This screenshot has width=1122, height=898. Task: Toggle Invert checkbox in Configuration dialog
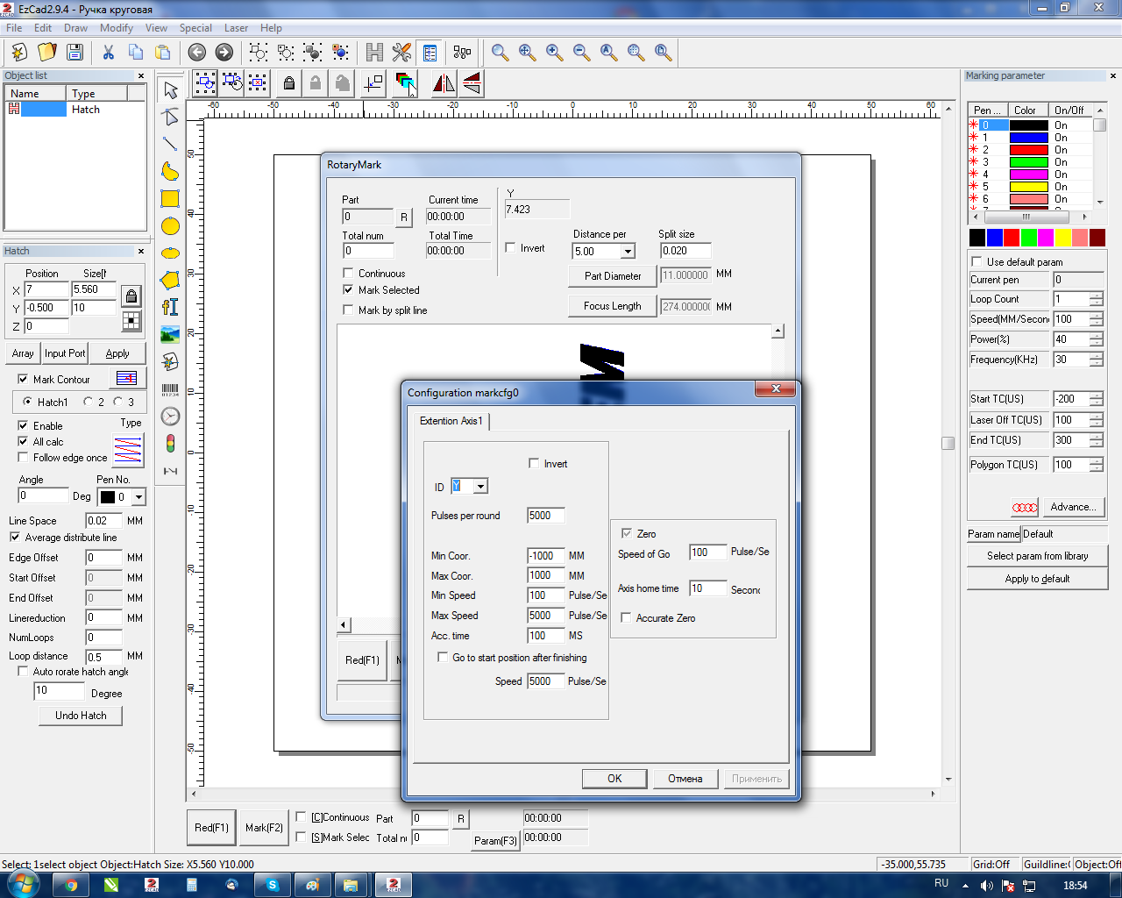tap(534, 463)
